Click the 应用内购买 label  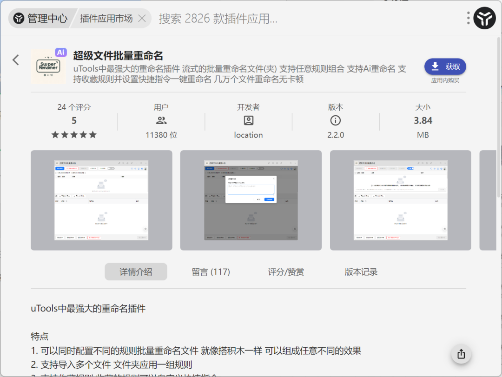tap(445, 80)
